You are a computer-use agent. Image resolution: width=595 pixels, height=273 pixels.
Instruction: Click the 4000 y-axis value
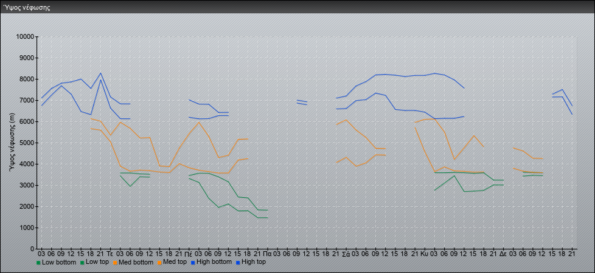[27, 164]
